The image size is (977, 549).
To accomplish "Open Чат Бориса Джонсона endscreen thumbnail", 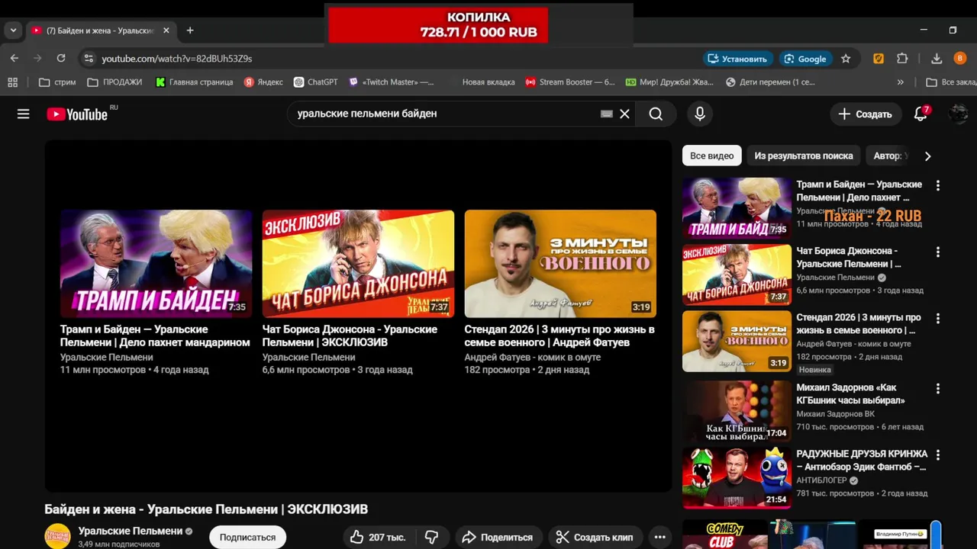I will click(358, 264).
